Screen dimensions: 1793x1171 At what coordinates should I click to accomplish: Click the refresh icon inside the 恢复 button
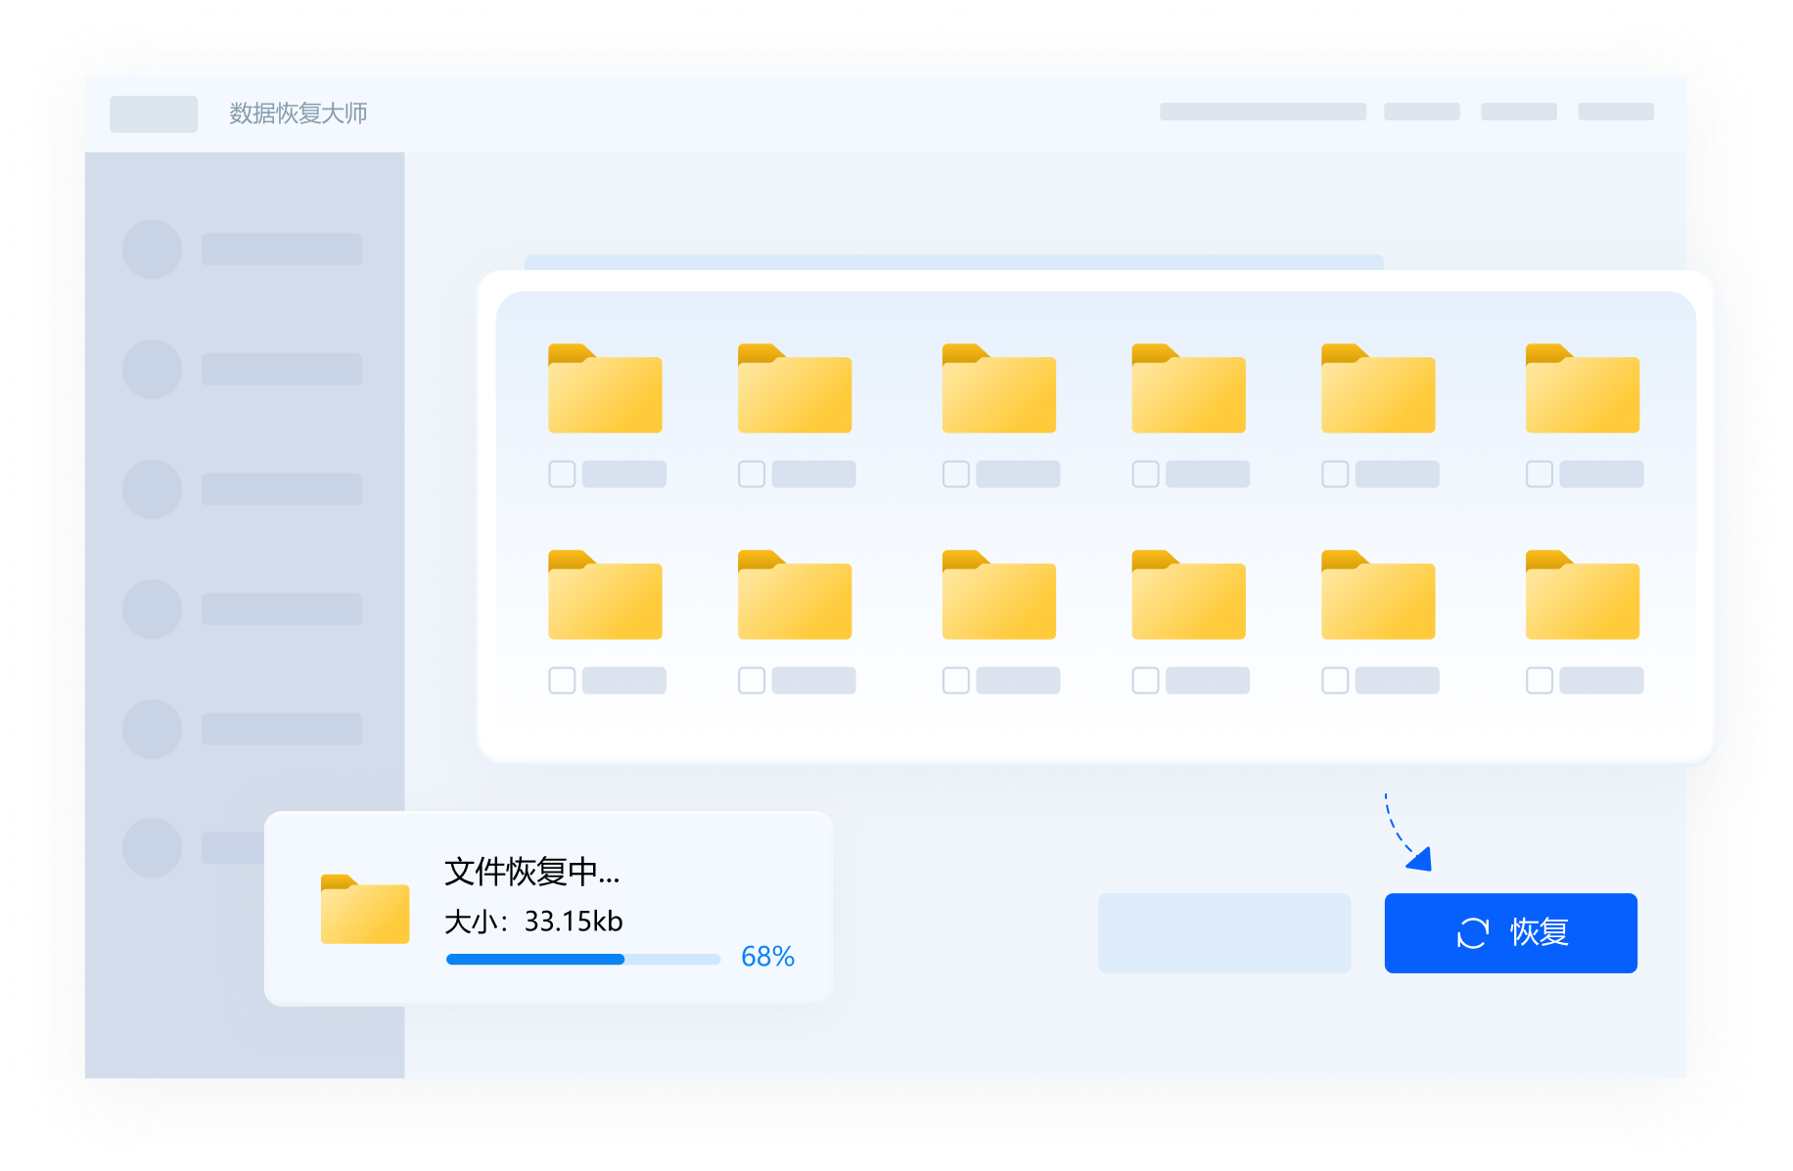pos(1473,933)
